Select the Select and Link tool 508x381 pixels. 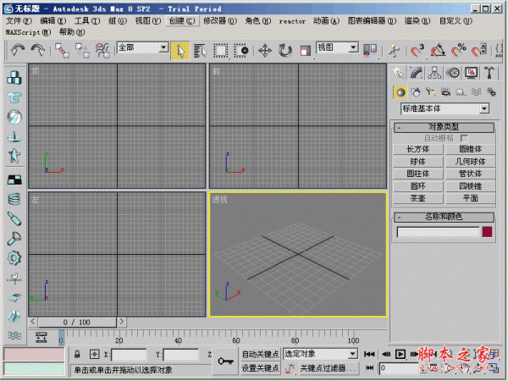click(62, 51)
